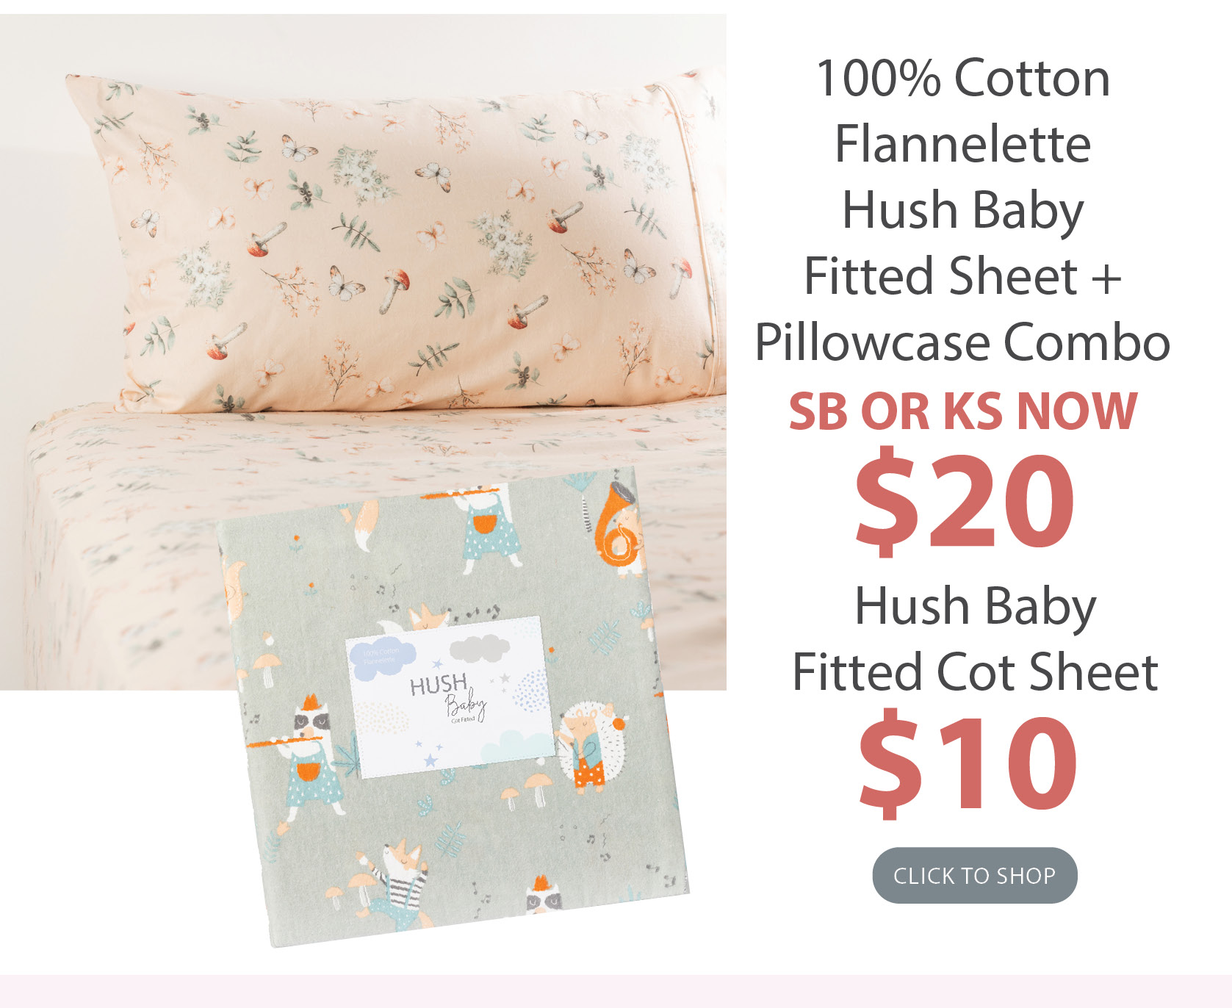This screenshot has width=1232, height=1008.
Task: Click the raccoon face at the package bottom
Action: point(544,896)
